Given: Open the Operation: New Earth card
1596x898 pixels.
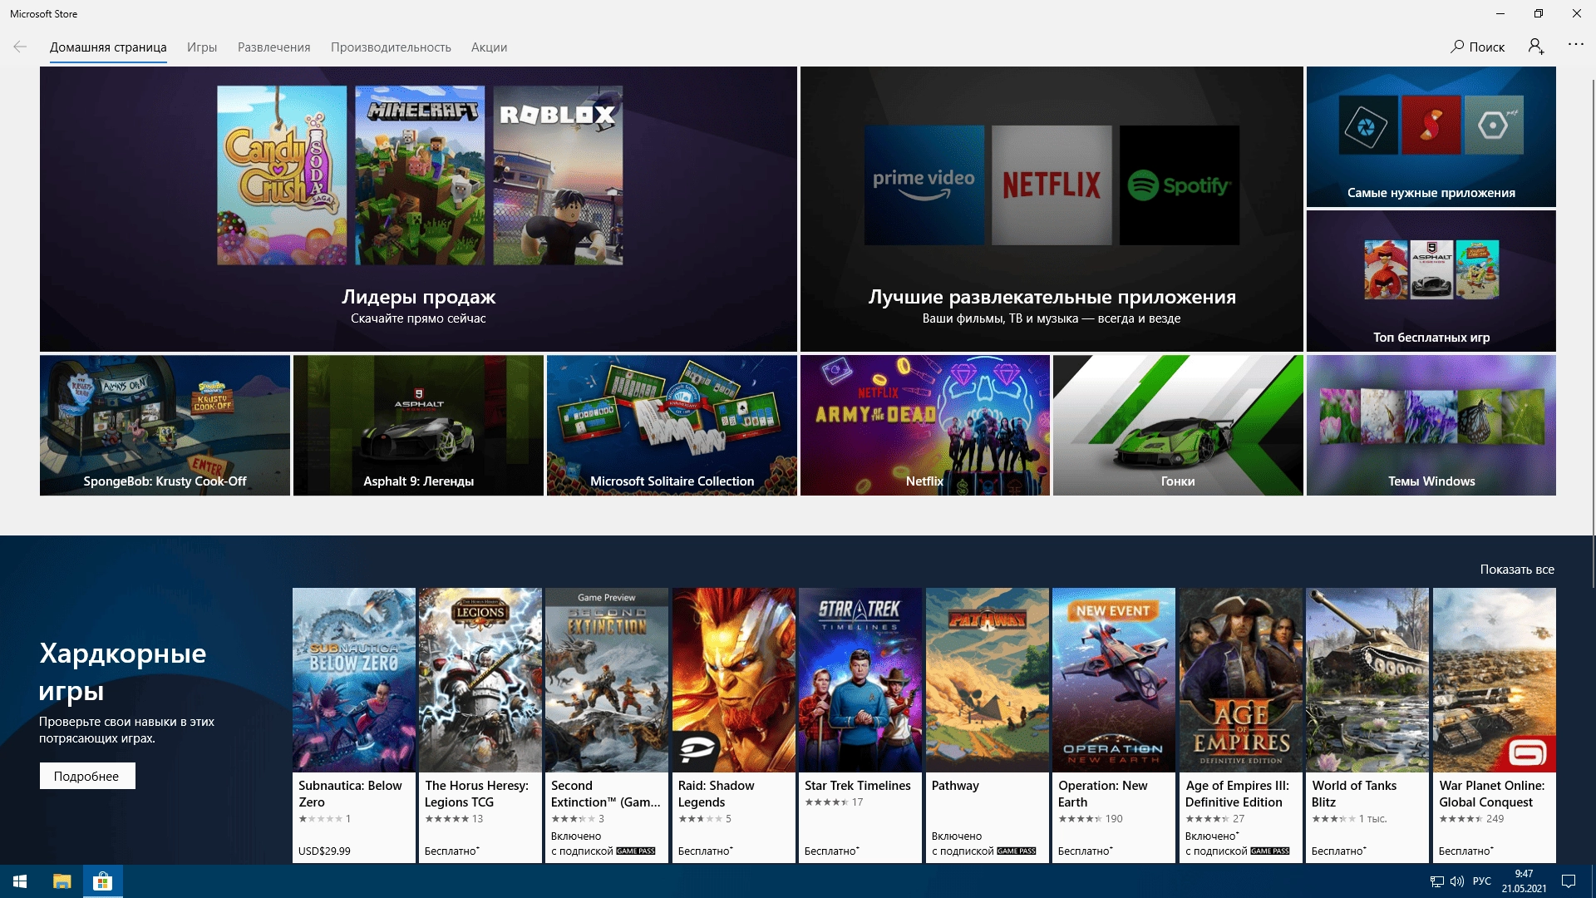Looking at the screenshot, I should (x=1114, y=725).
